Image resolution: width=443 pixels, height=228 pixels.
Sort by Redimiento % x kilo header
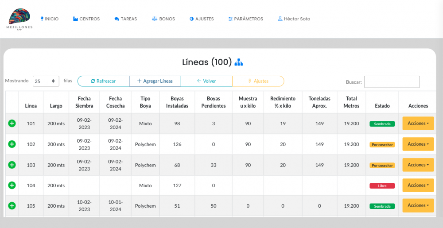283,102
